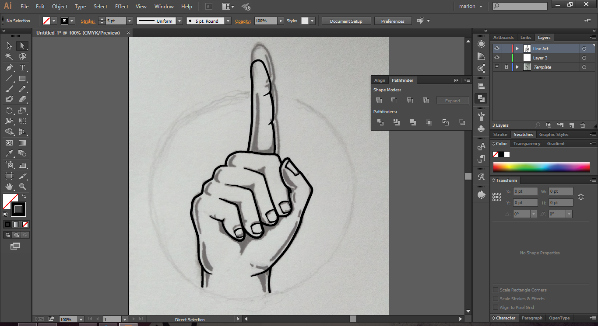598x326 pixels.
Task: Open Transparency panel tab
Action: 527,144
